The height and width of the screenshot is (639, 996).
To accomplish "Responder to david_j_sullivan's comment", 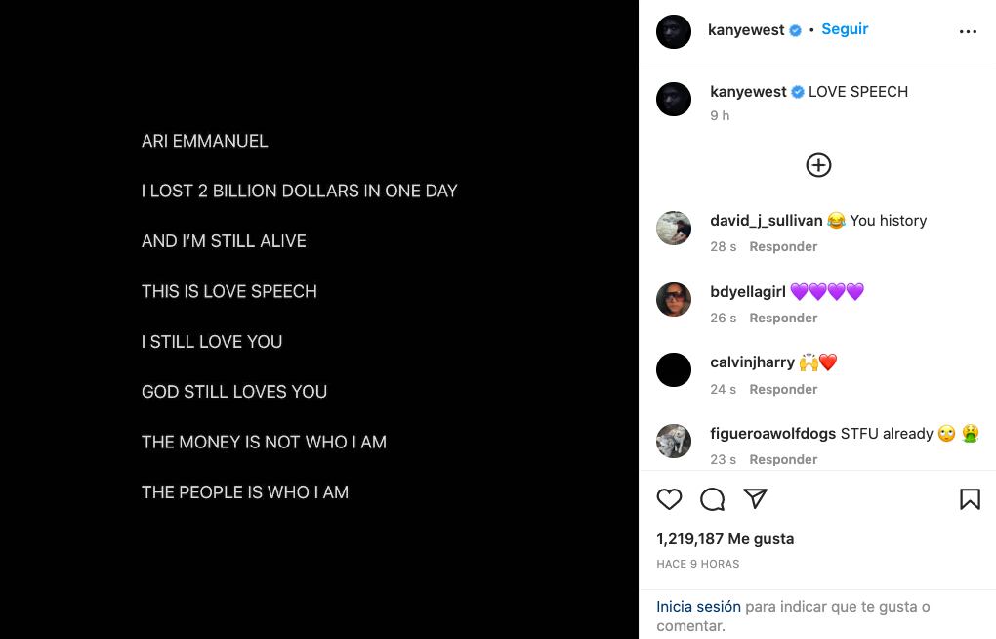I will click(x=783, y=246).
